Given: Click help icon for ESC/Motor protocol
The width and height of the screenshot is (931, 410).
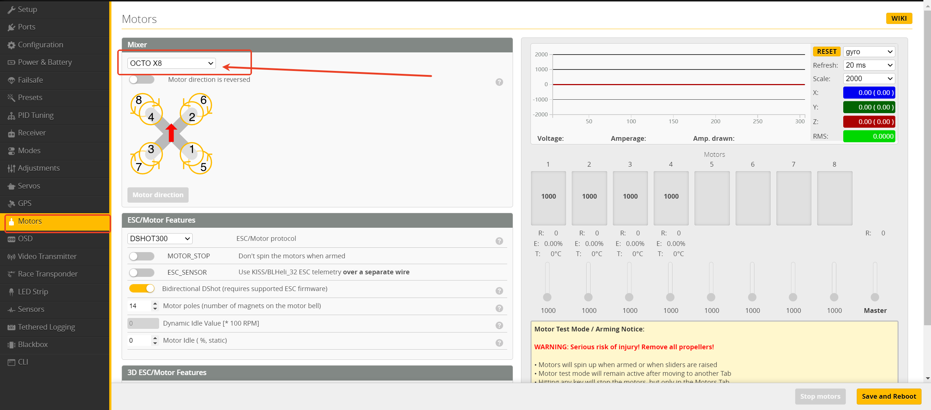Looking at the screenshot, I should (x=499, y=241).
